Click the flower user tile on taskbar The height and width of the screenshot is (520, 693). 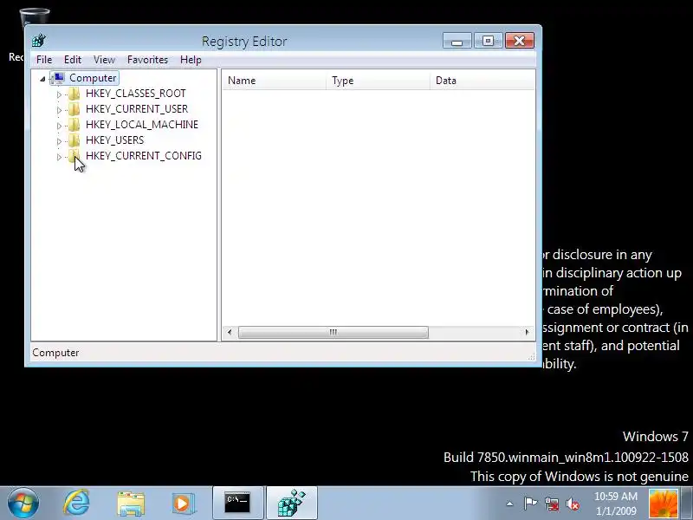point(663,504)
